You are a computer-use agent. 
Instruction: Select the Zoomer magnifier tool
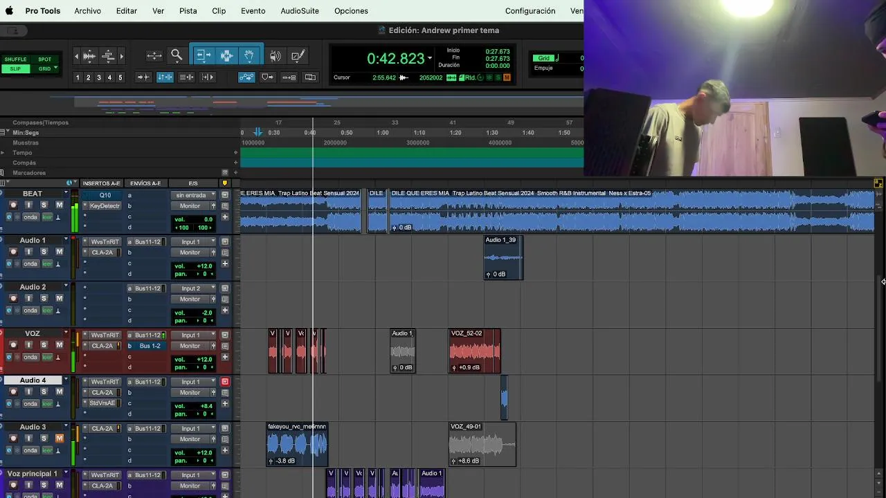click(177, 56)
